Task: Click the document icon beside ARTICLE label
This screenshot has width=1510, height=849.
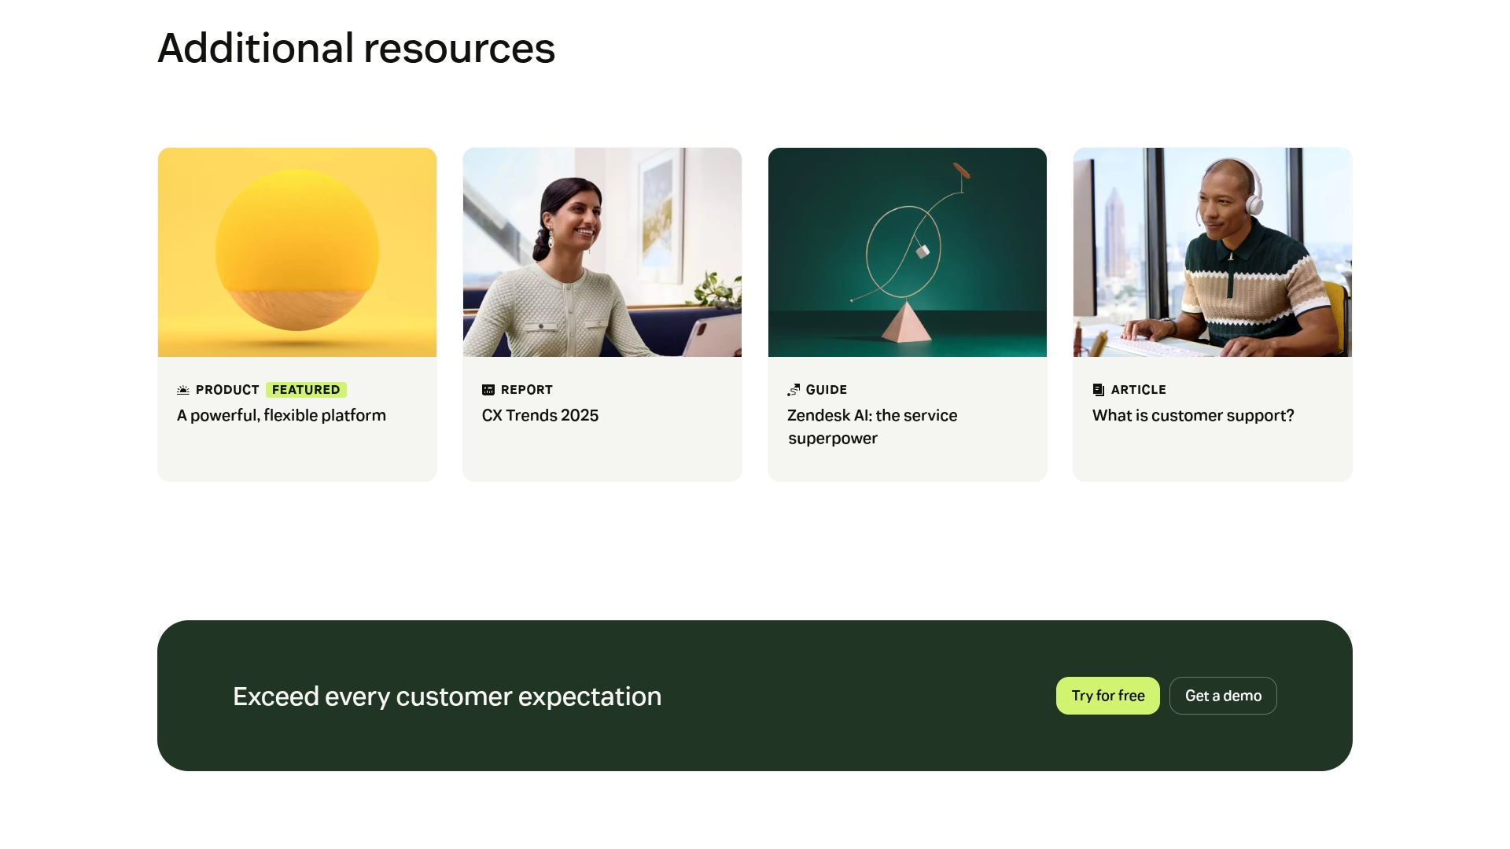Action: (1099, 390)
